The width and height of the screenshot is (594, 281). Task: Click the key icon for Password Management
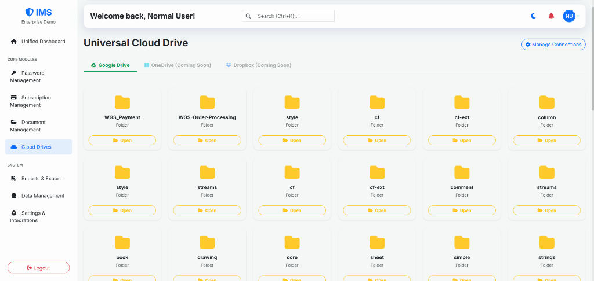tap(14, 73)
